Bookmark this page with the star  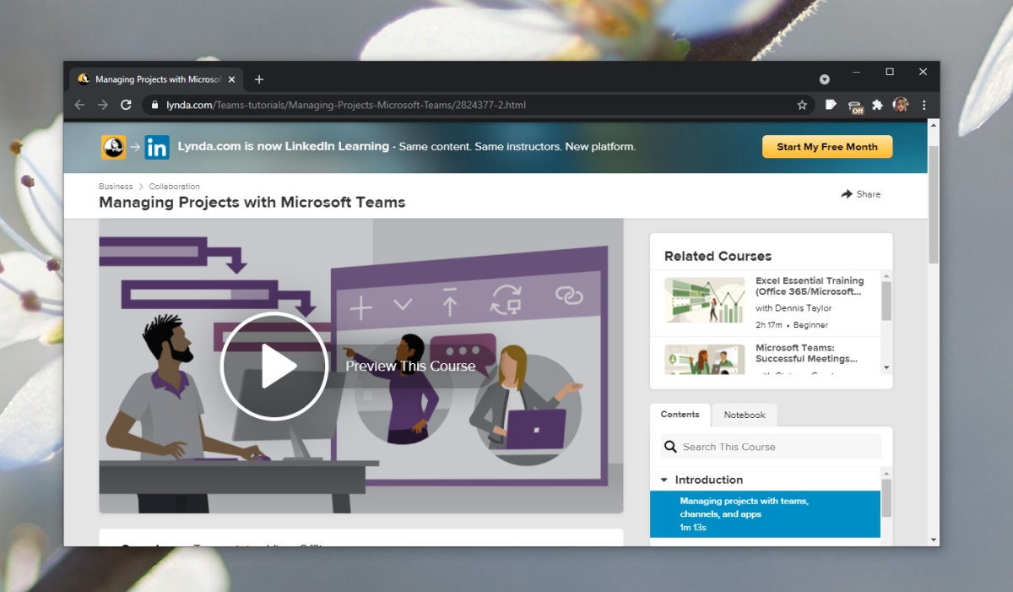(802, 106)
